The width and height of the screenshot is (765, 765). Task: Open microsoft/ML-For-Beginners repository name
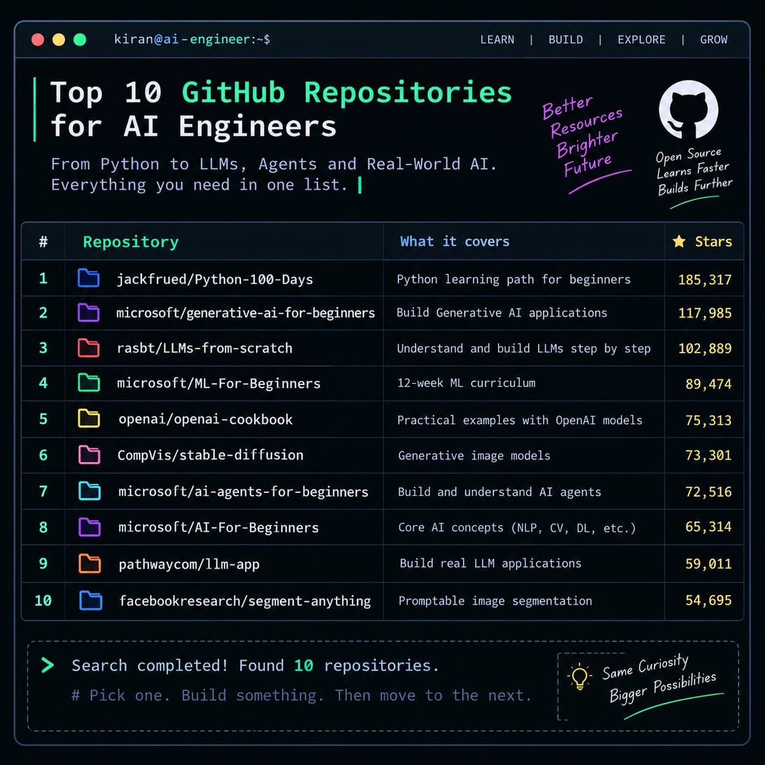click(219, 383)
